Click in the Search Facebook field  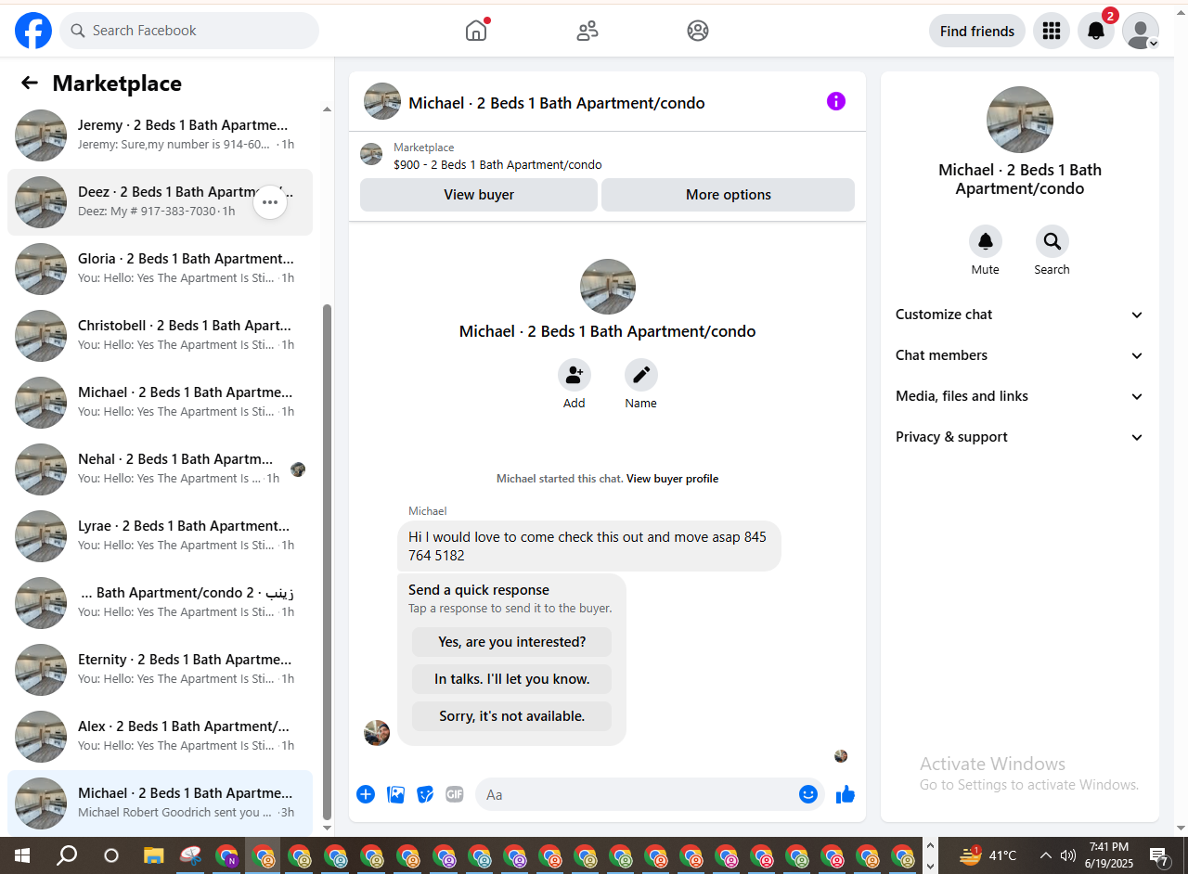point(189,31)
